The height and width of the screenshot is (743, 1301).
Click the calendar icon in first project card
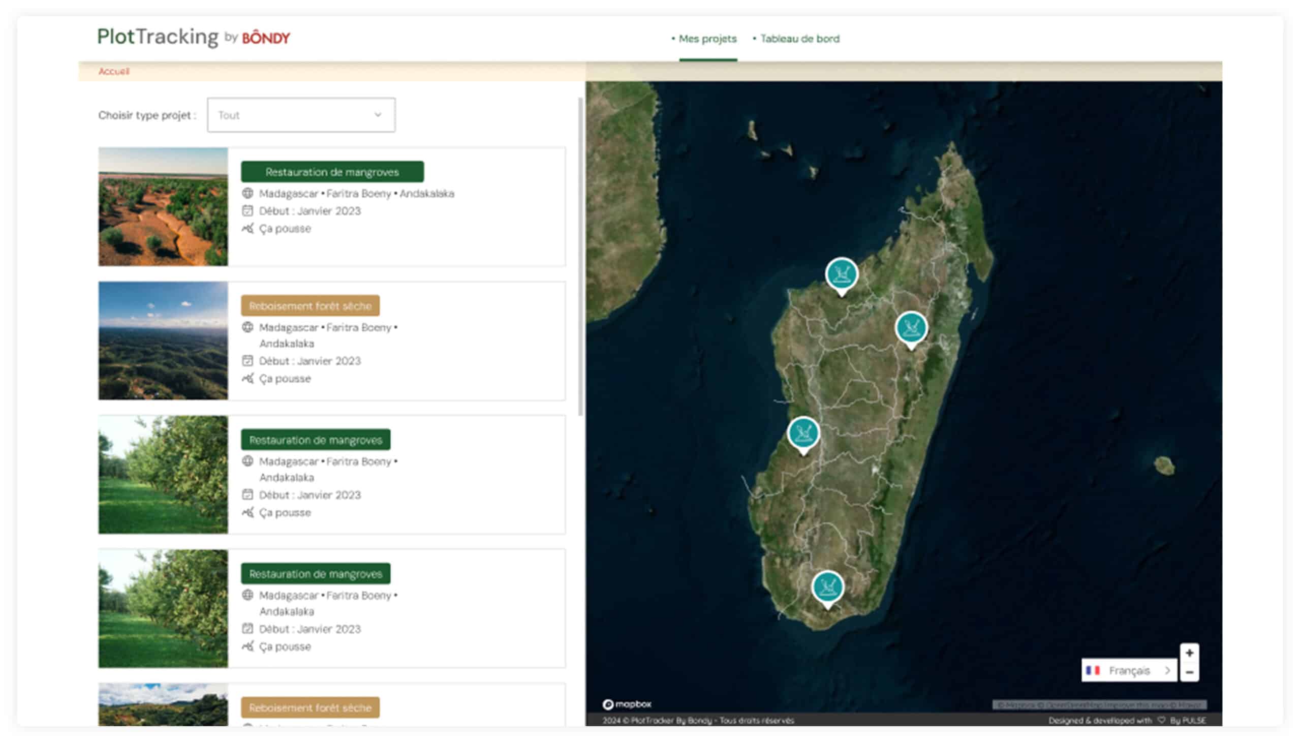247,211
